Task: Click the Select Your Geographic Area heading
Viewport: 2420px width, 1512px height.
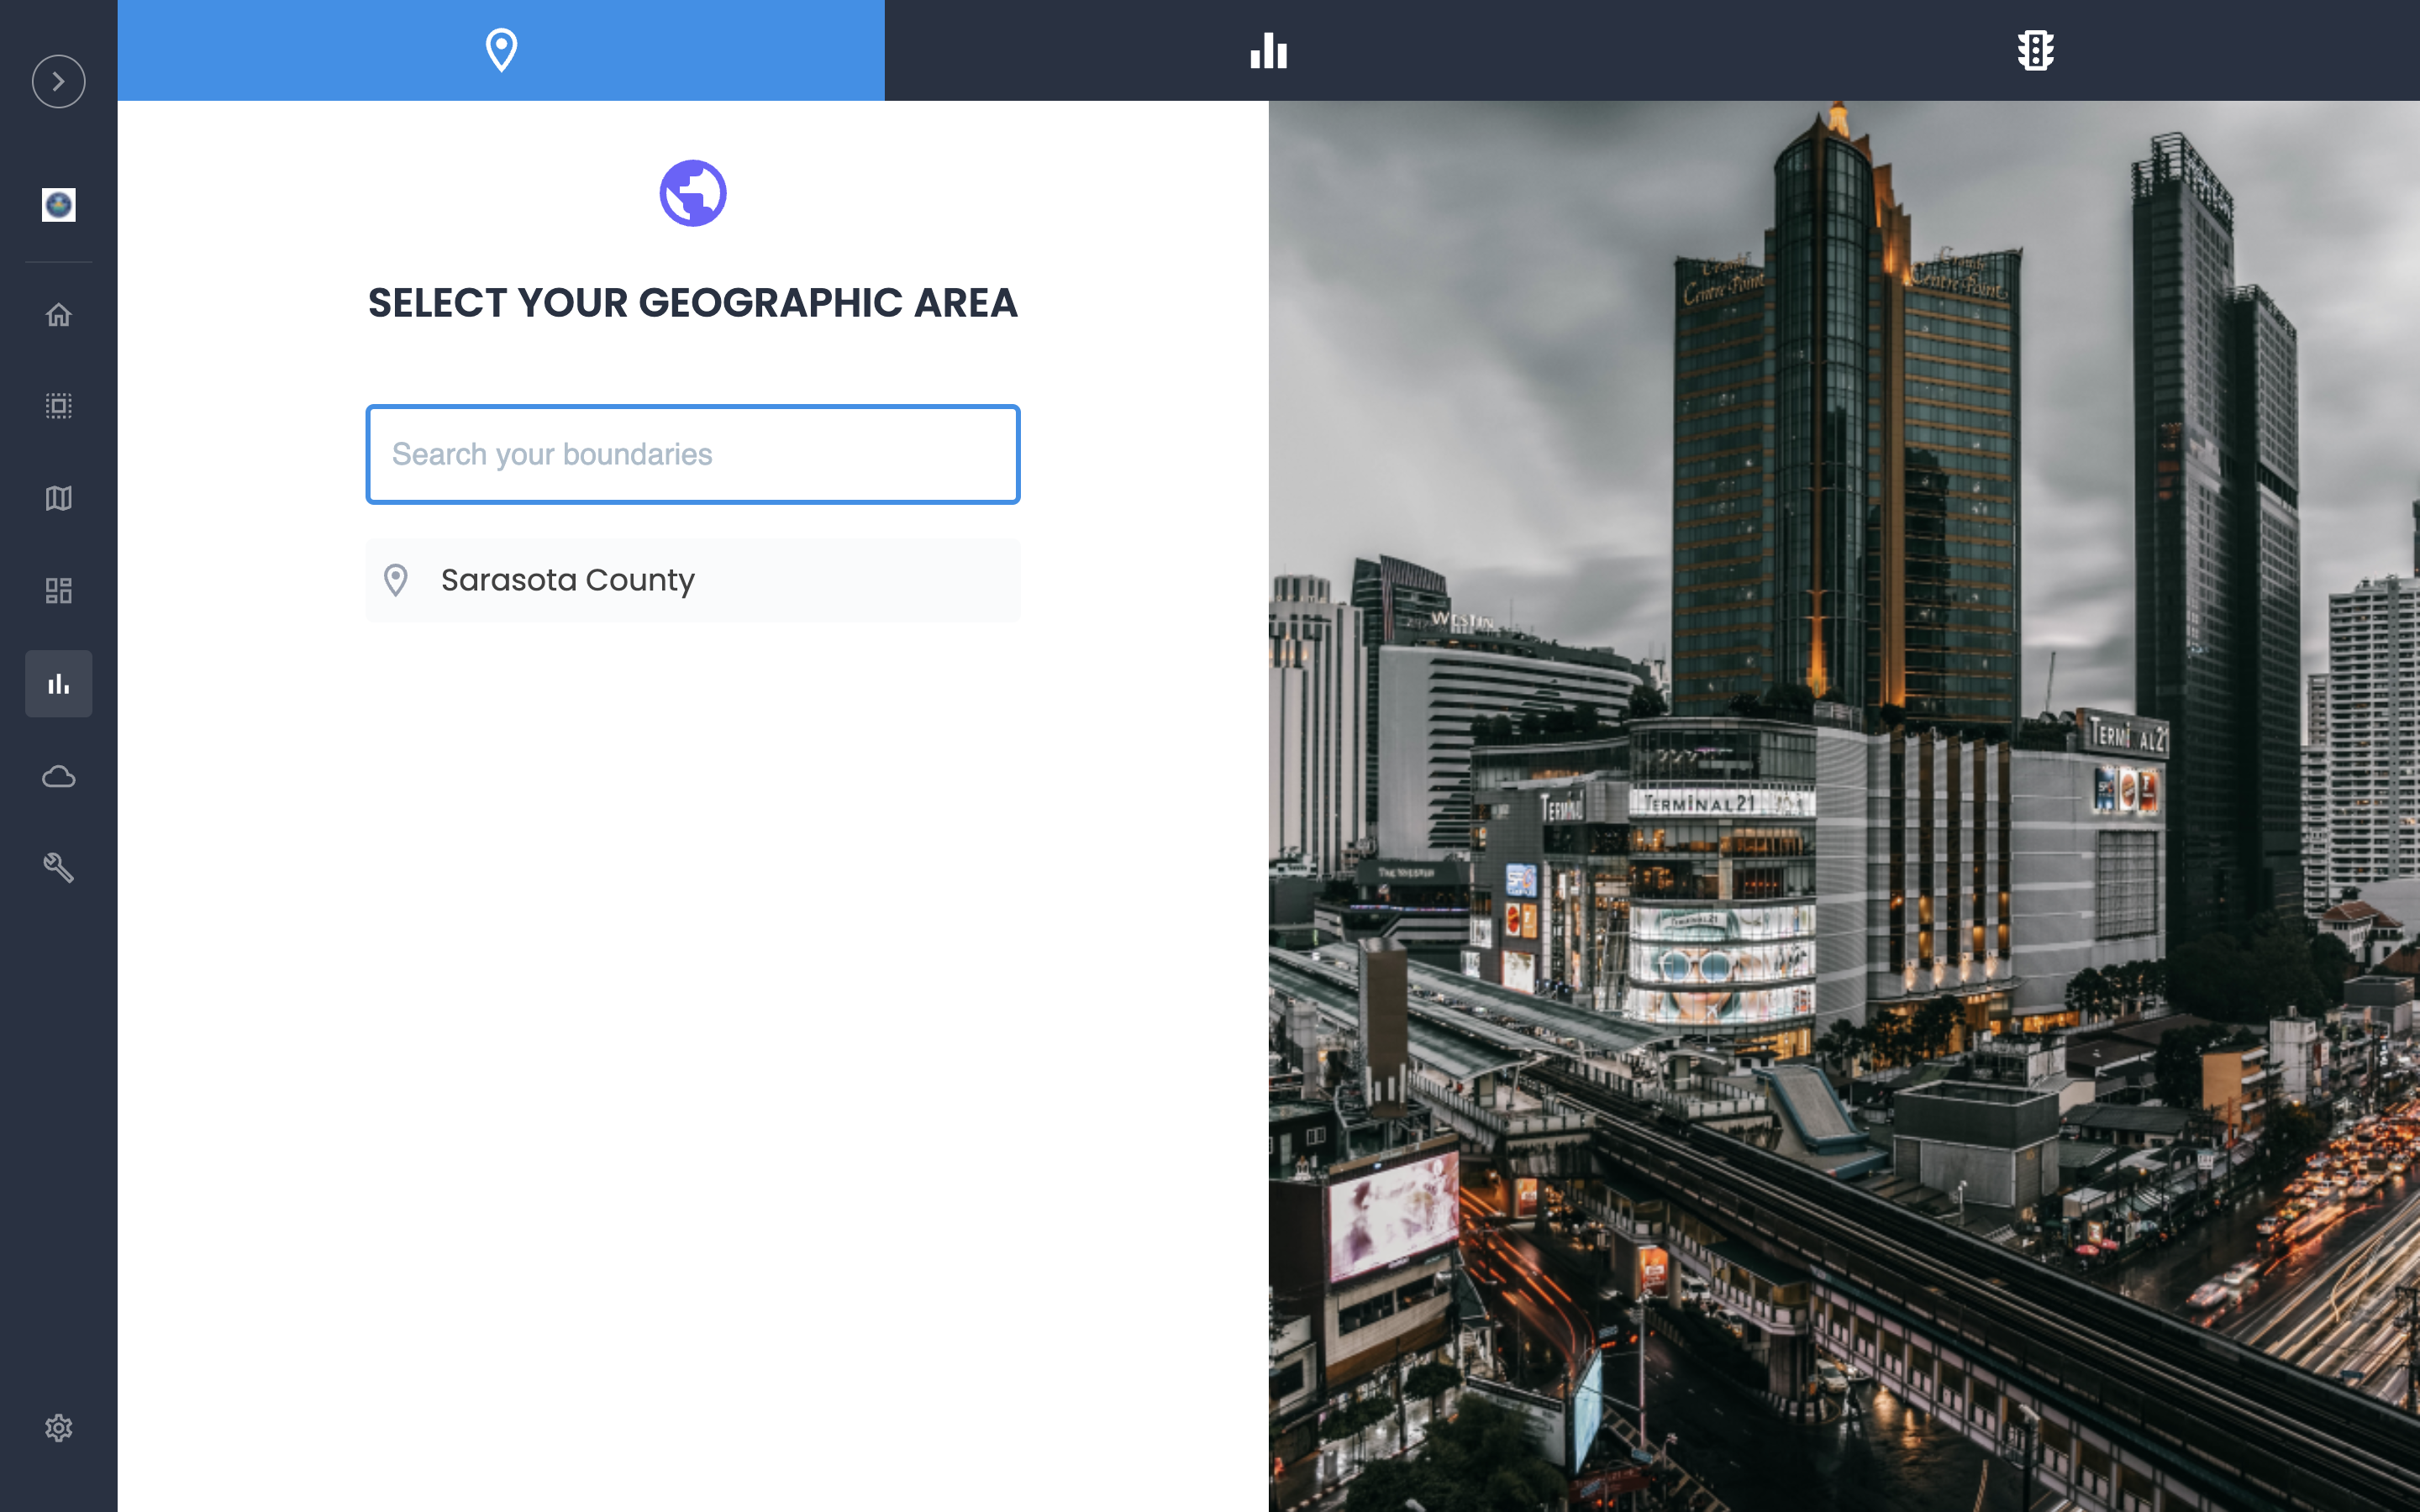Action: pos(692,303)
